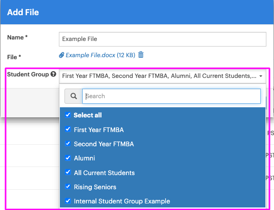This screenshot has height=210, width=274.
Task: Collapse Student Group dropdown via caret arrow
Action: coord(261,76)
